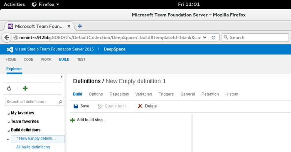Click Add build step link
The image size is (291, 152).
point(91,120)
